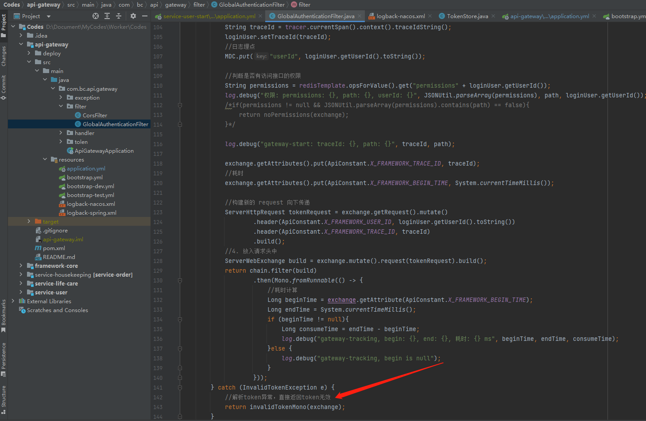The width and height of the screenshot is (646, 421).
Task: Expand the exception package
Action: (61, 97)
